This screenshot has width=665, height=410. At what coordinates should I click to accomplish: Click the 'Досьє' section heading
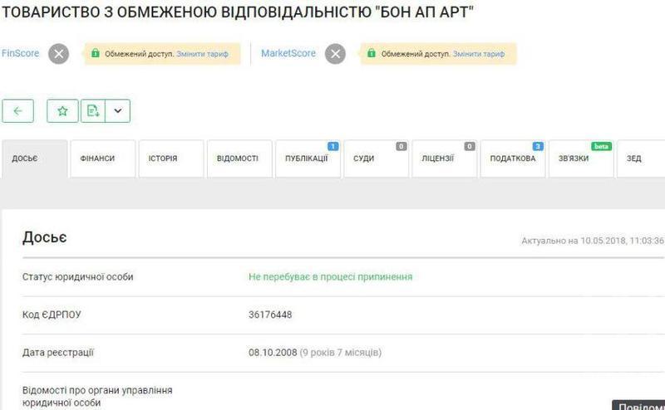(x=45, y=237)
